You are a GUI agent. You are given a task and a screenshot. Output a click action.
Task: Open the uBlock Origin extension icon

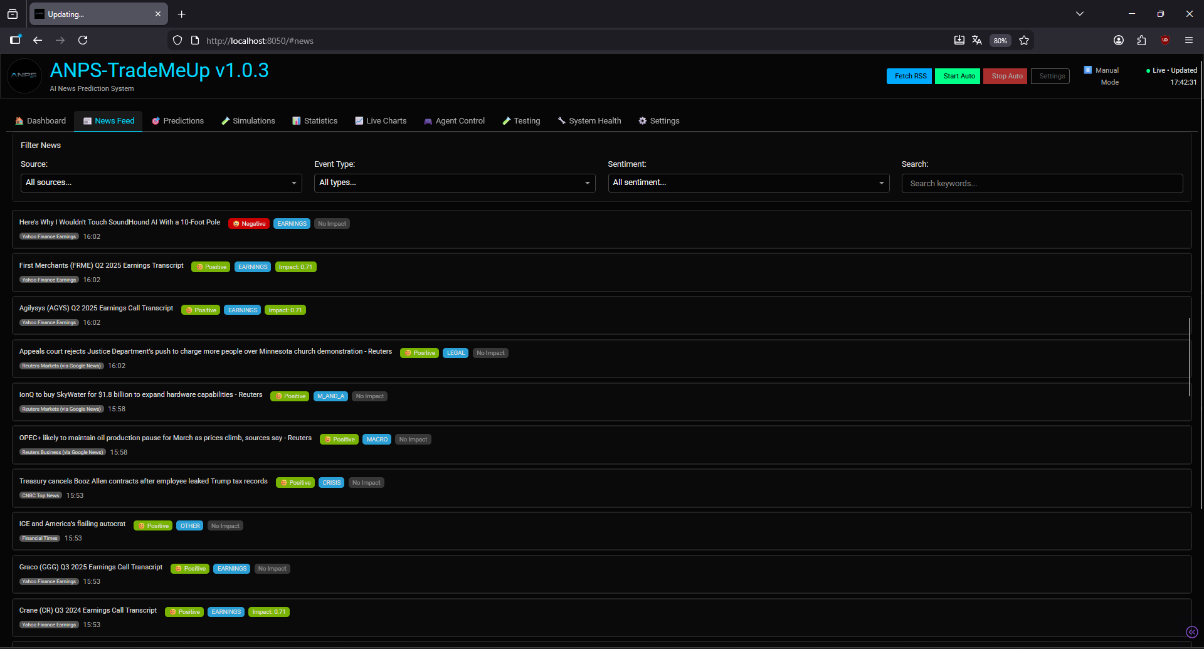point(1165,40)
